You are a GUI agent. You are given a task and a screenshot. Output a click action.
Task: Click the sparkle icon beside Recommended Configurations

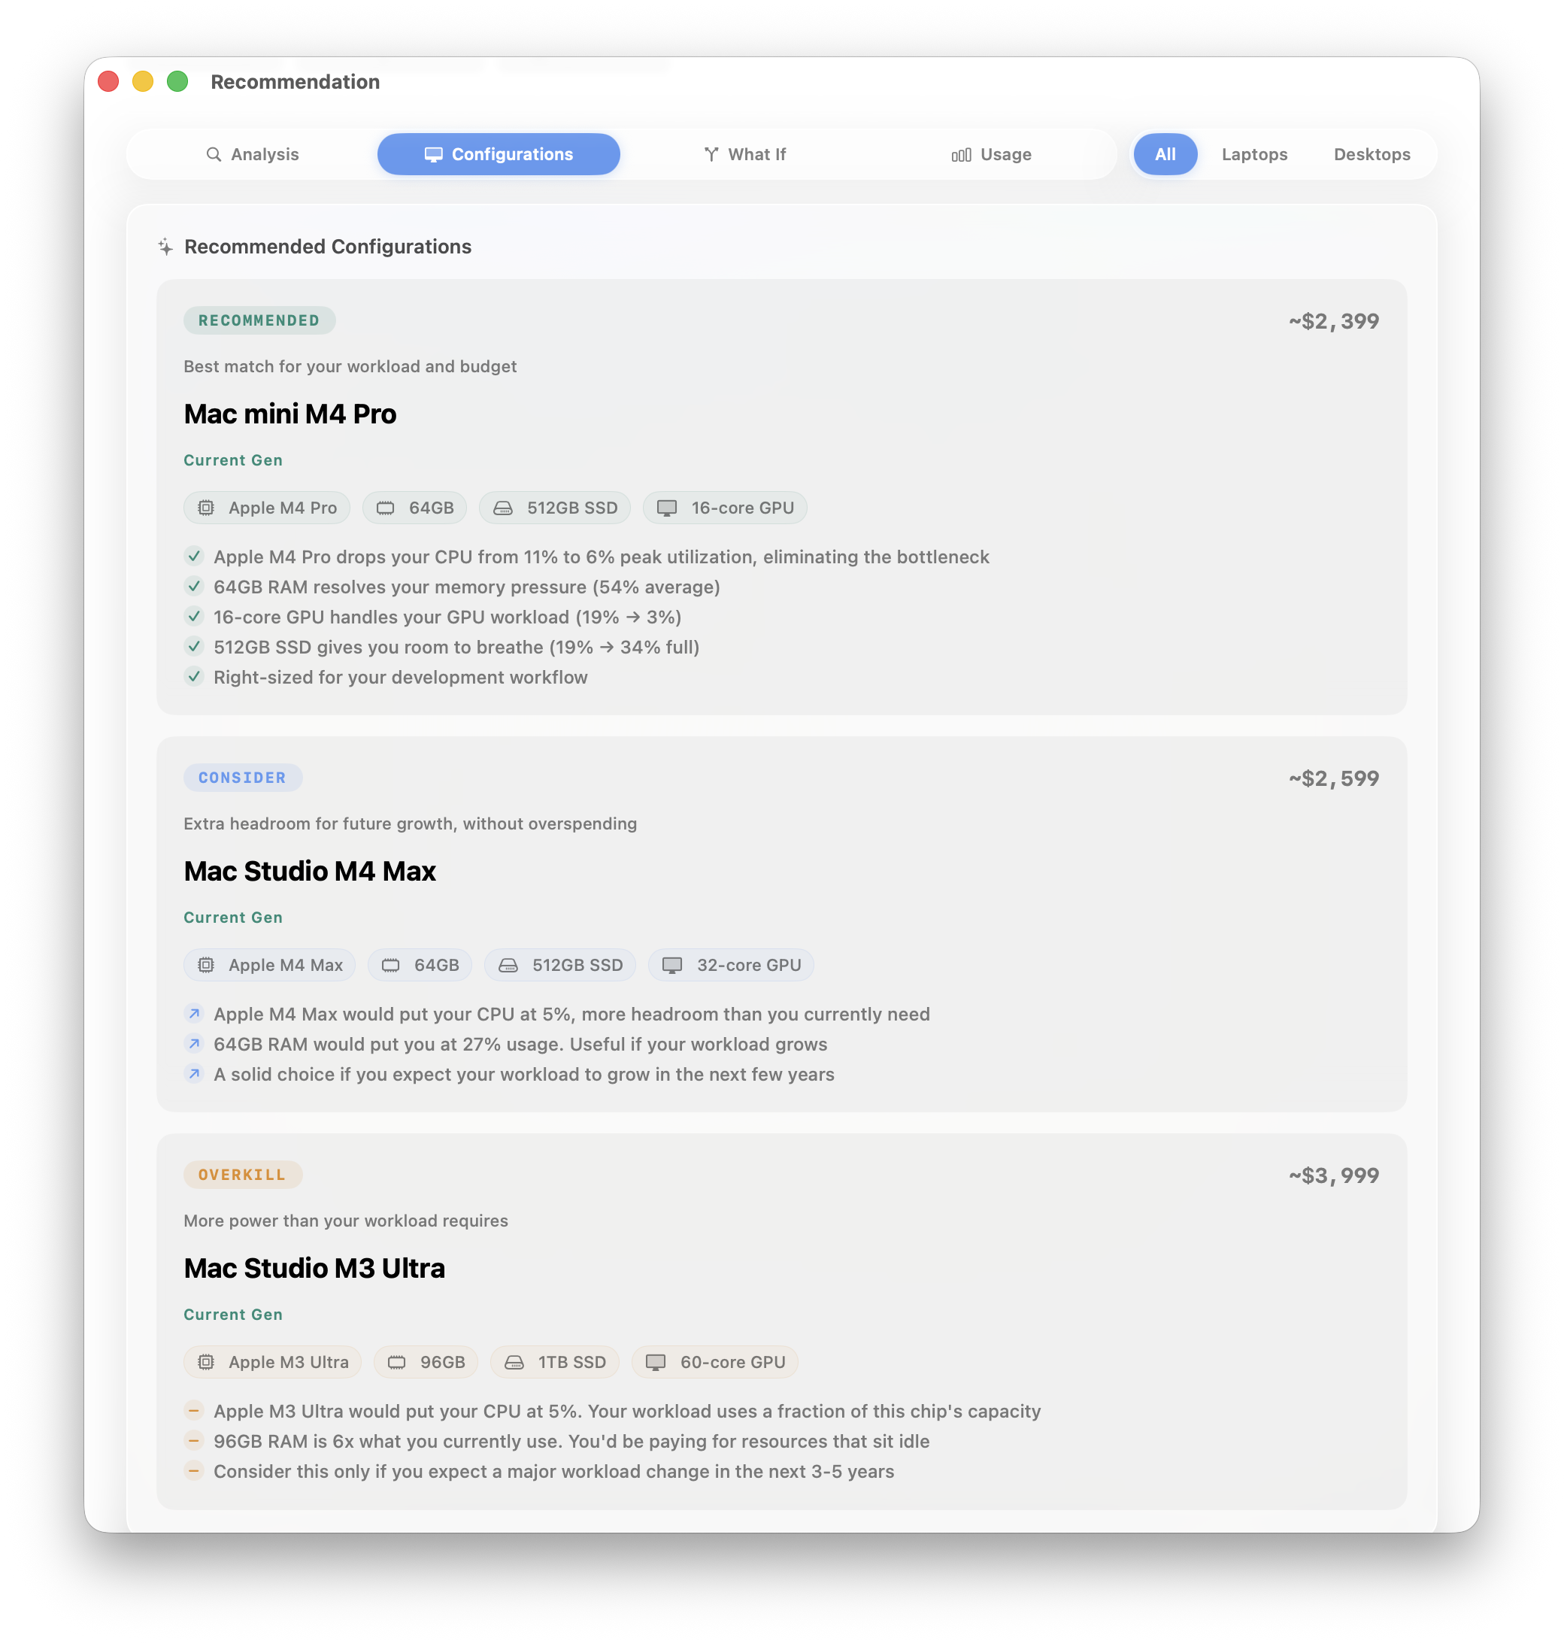click(167, 246)
